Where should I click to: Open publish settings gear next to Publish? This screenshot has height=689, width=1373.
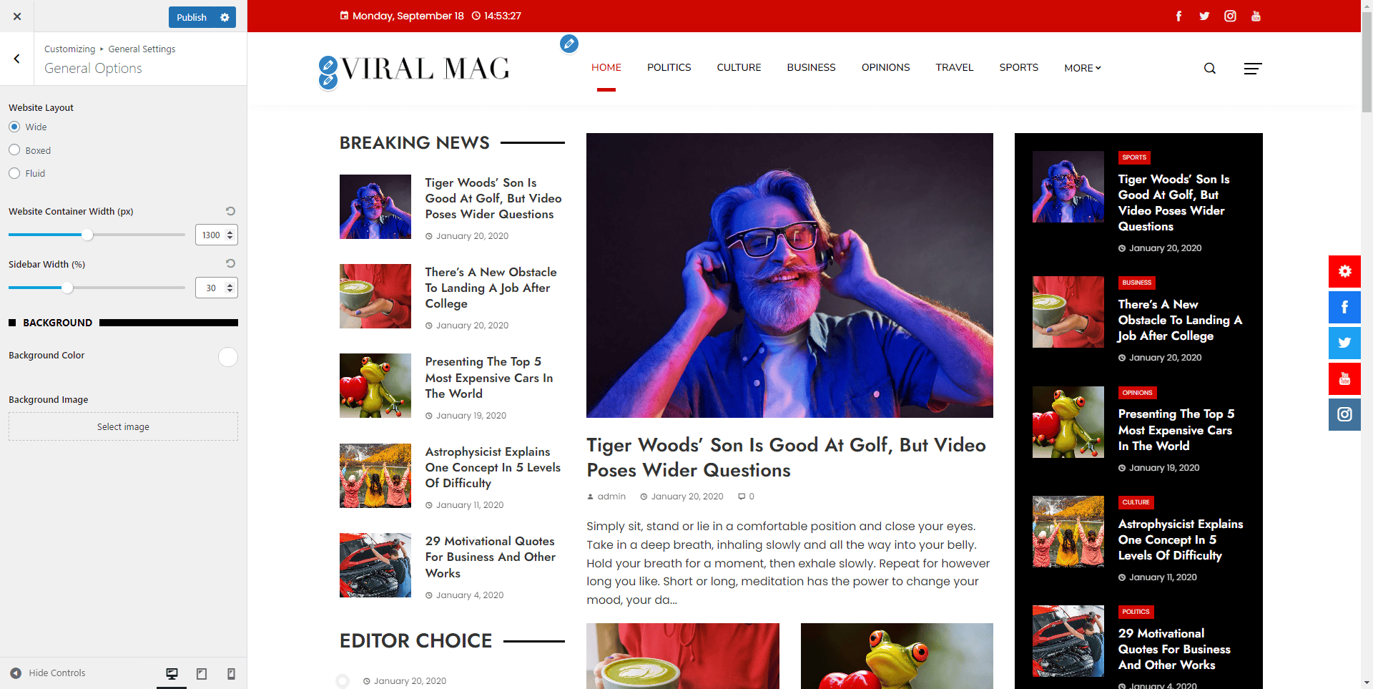(x=225, y=17)
